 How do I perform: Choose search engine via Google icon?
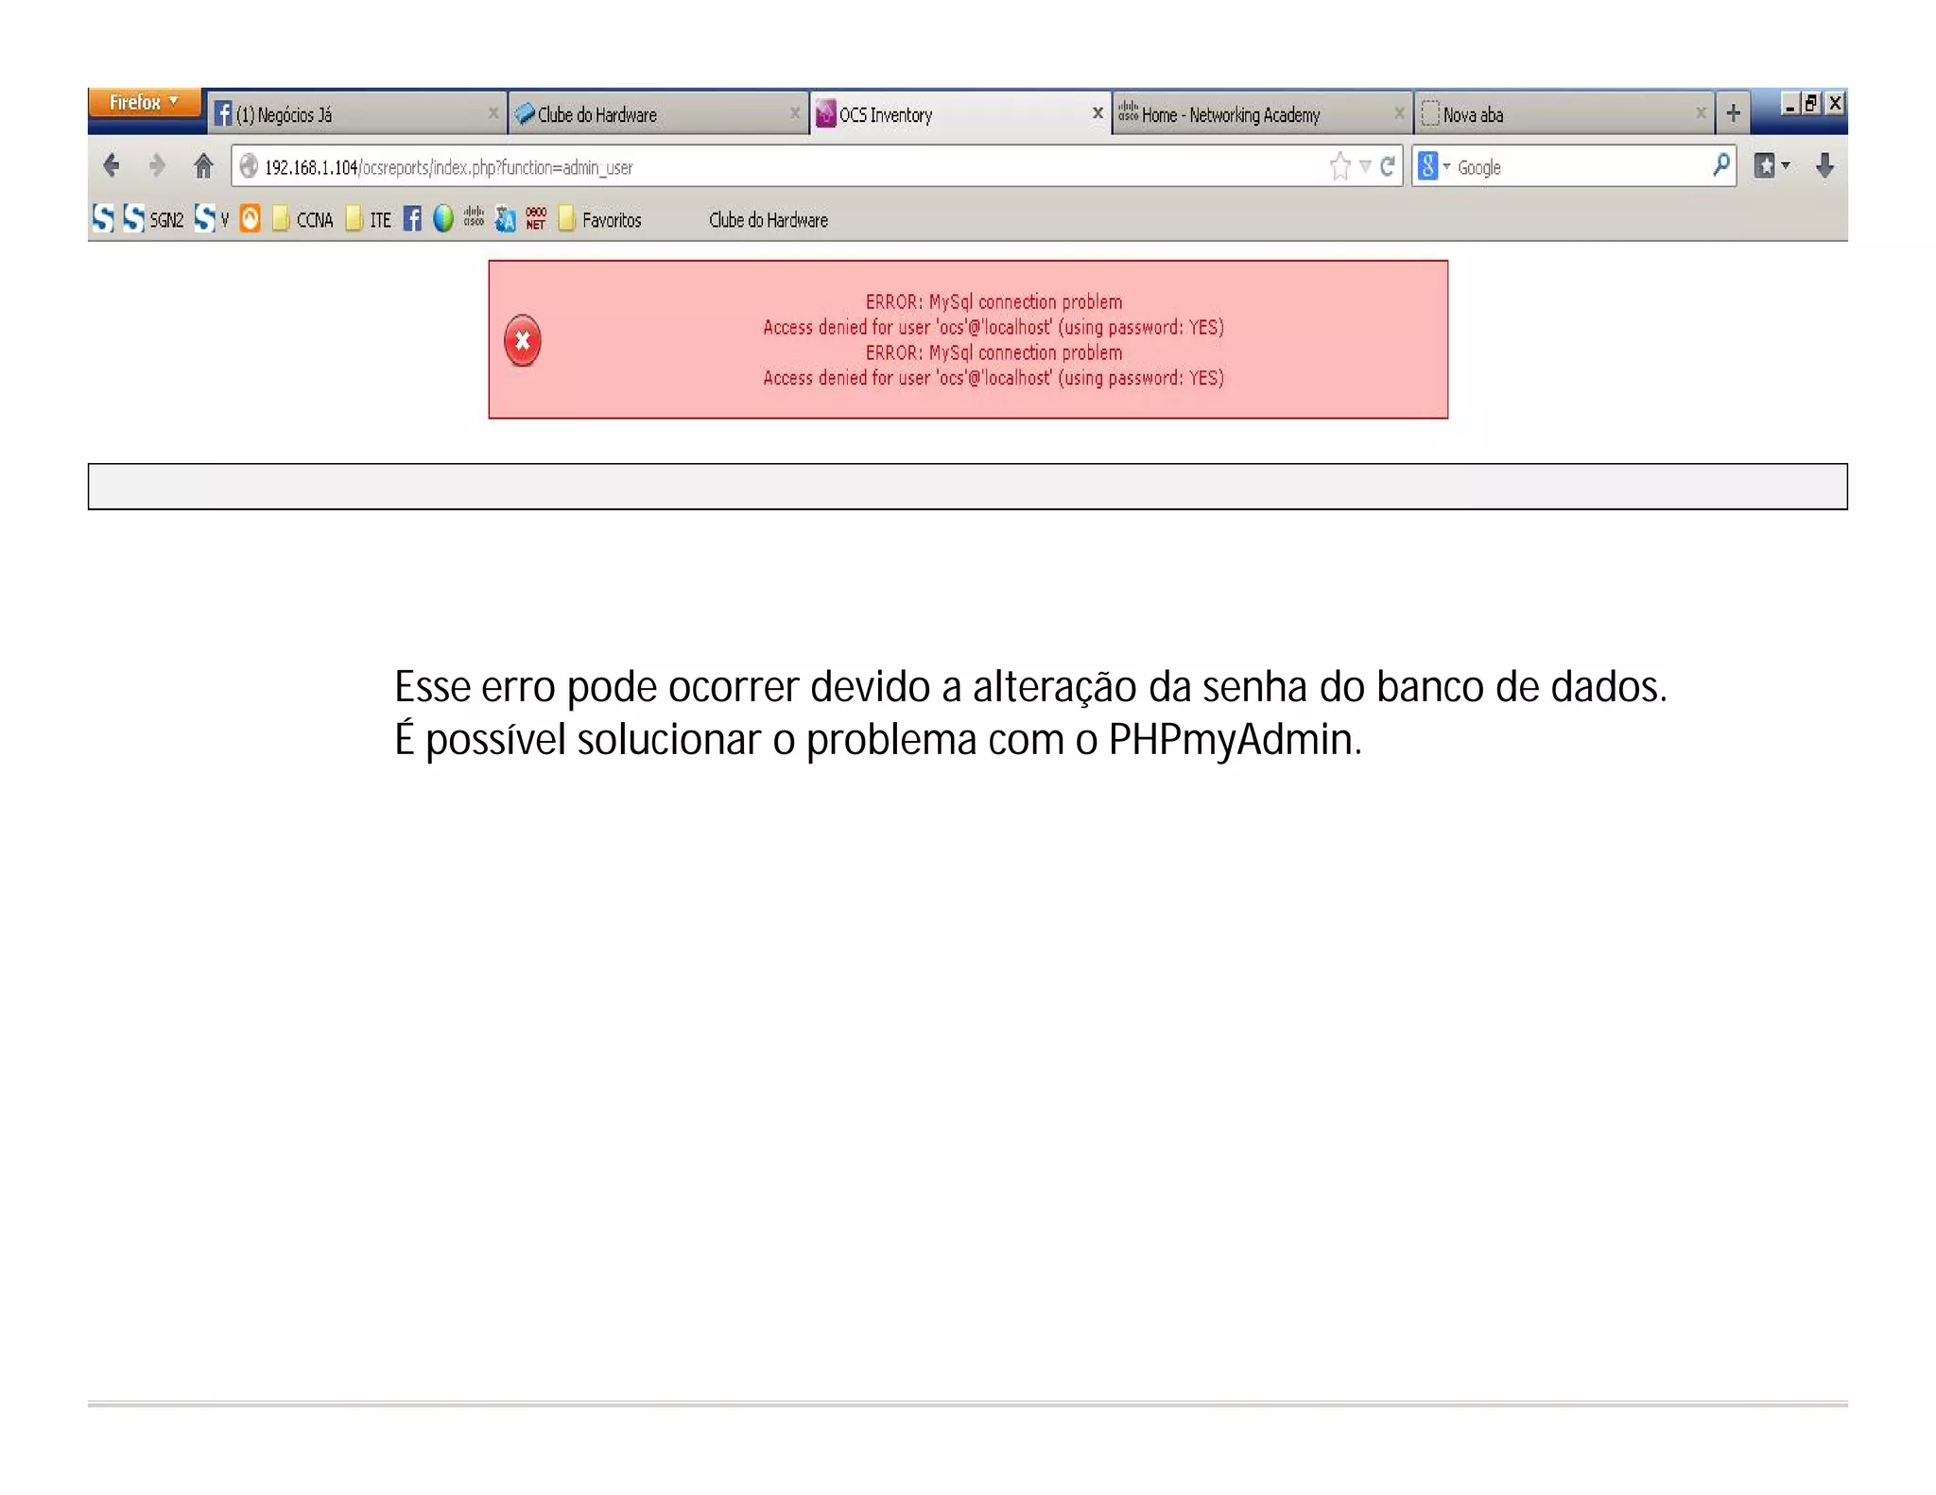coord(1427,166)
